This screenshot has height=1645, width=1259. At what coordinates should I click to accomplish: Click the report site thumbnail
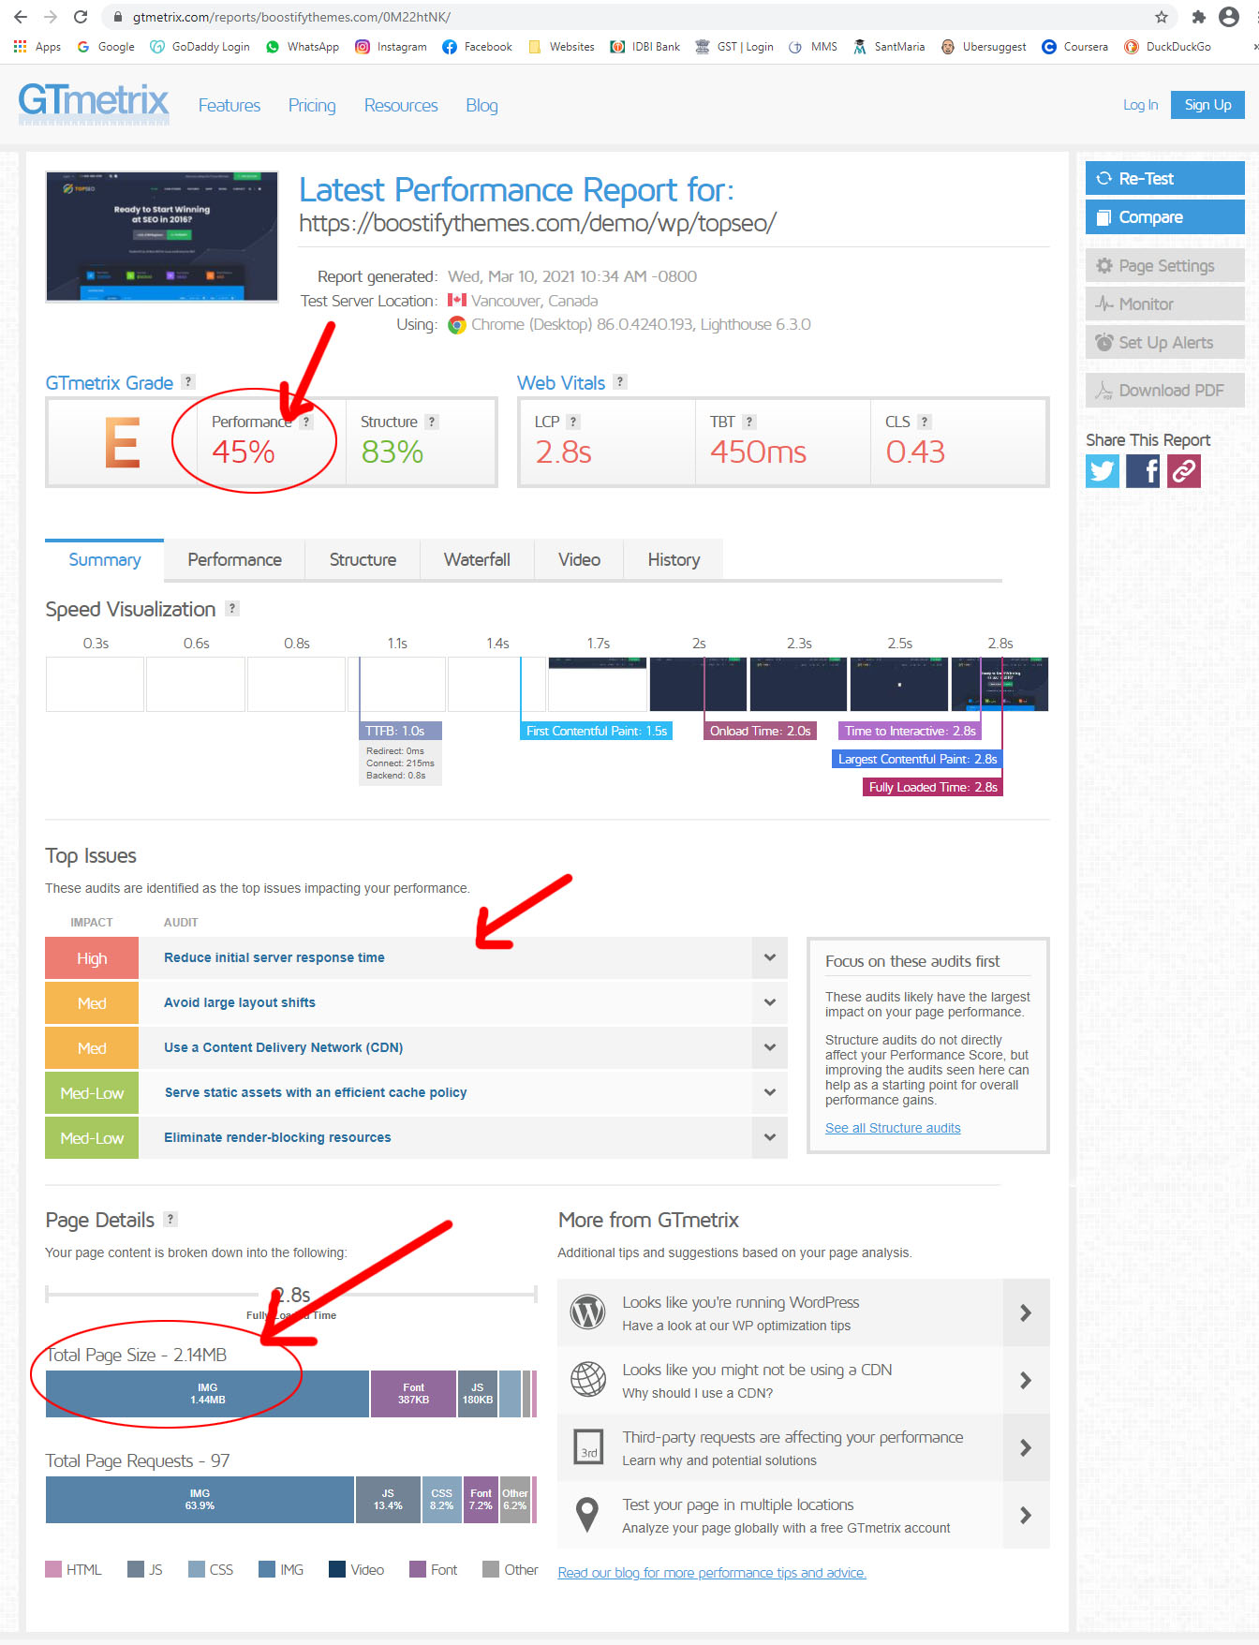pos(162,236)
